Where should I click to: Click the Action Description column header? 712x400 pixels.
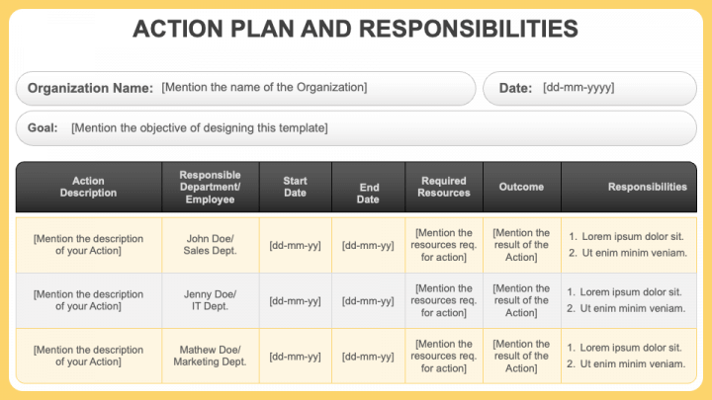89,187
